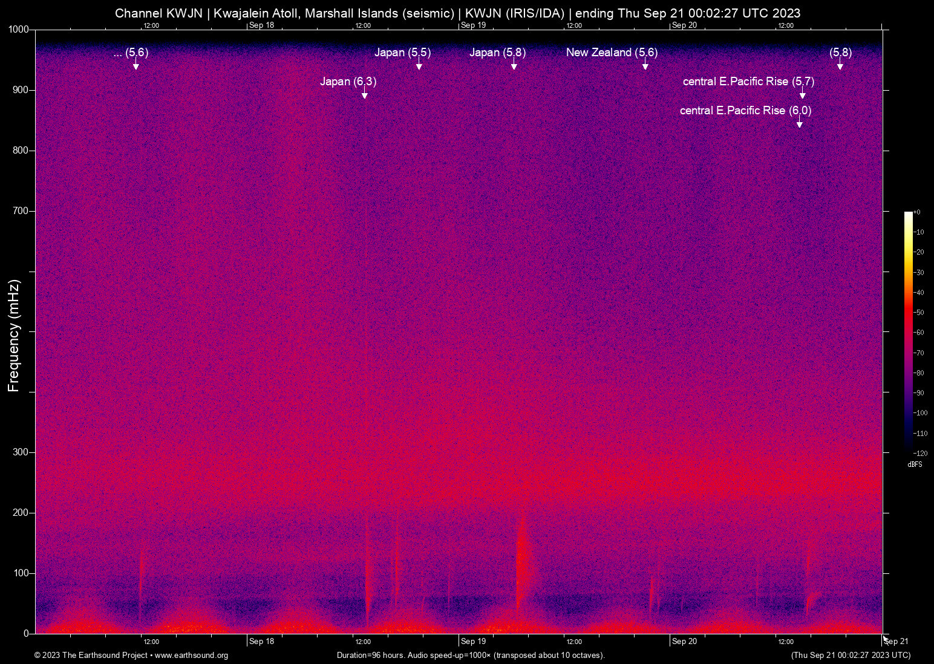This screenshot has width=934, height=664.
Task: Click arrow under central E.Pacific Rise (6.0)
Action: pos(799,124)
